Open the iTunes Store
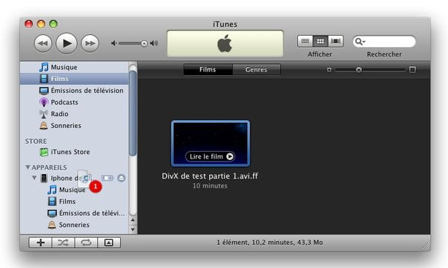 74,152
